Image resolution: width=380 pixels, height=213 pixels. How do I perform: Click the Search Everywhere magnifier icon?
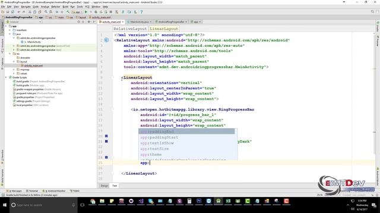click(372, 12)
